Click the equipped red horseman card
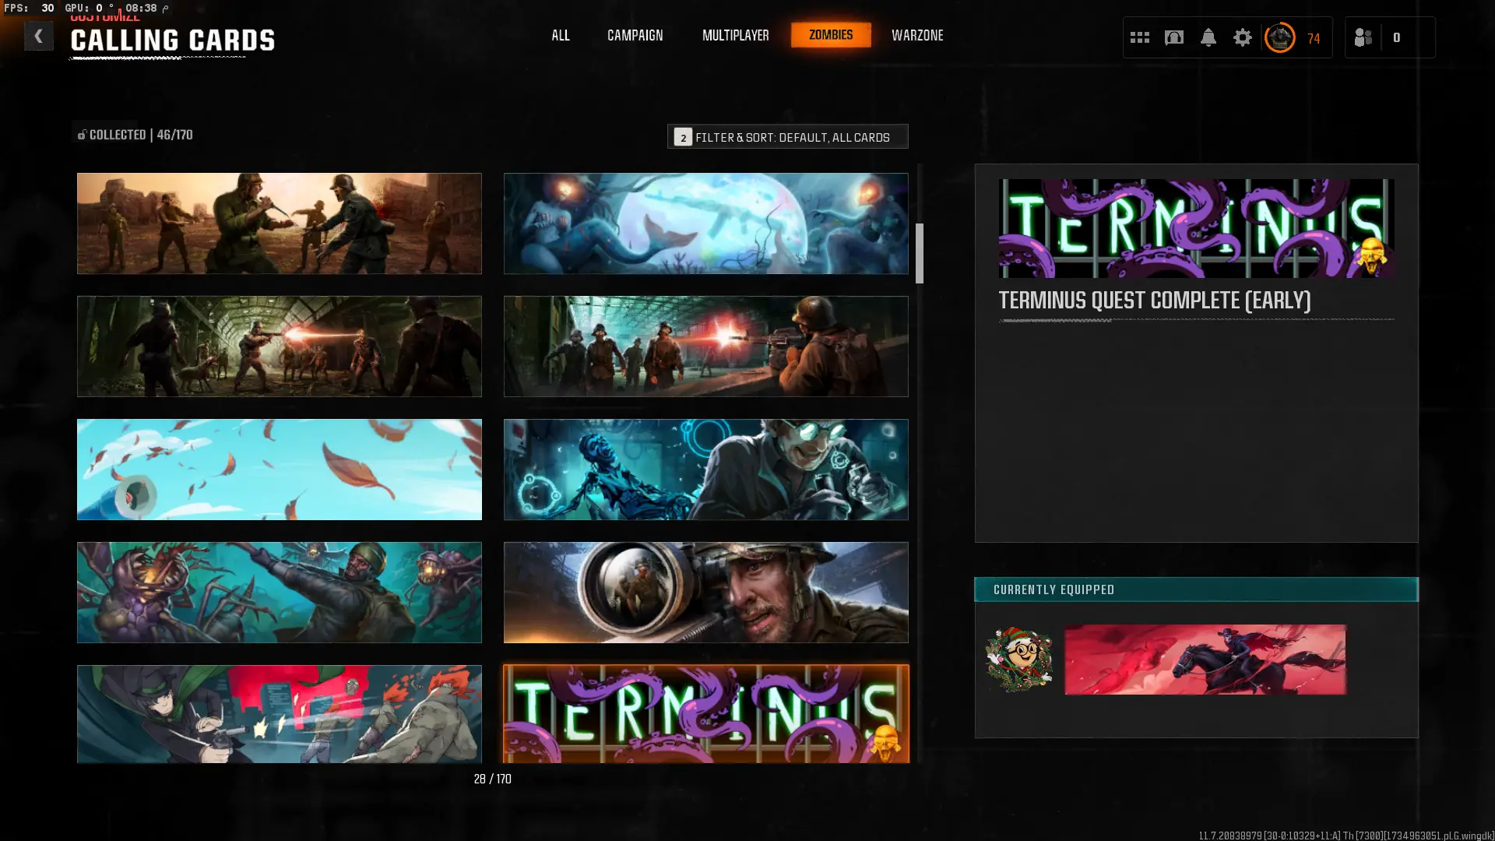The height and width of the screenshot is (841, 1495). tap(1205, 660)
